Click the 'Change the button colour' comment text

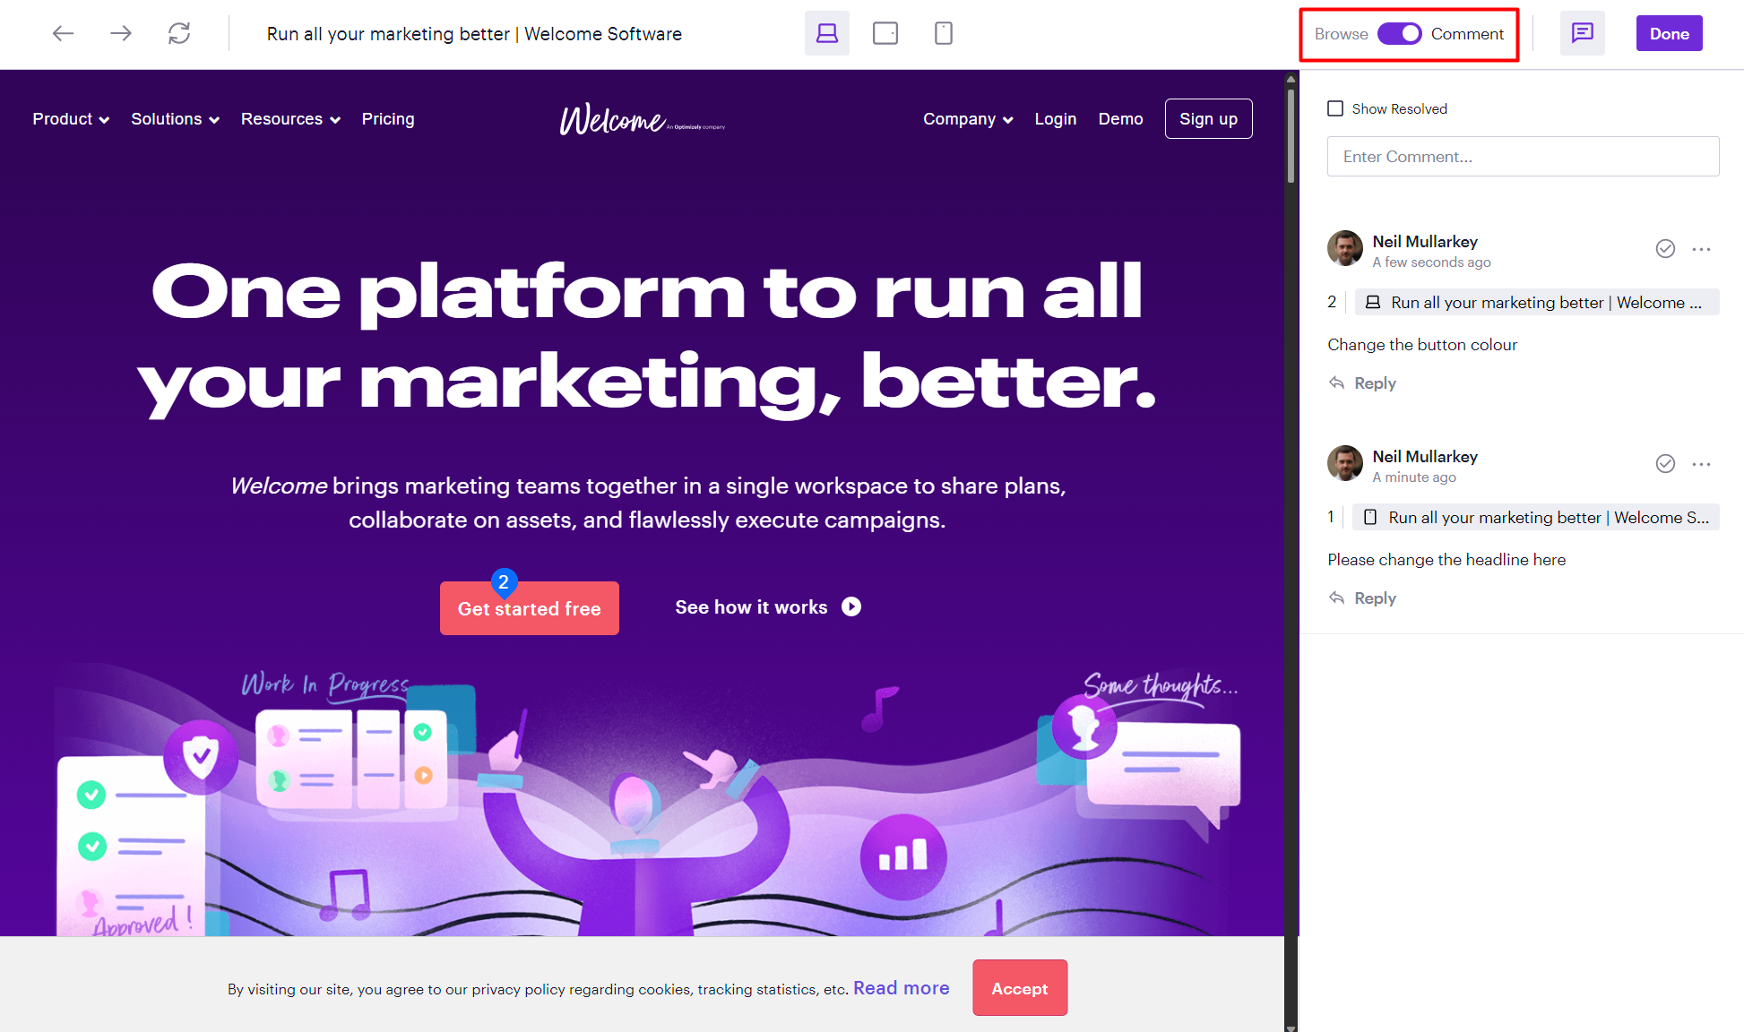coord(1422,345)
